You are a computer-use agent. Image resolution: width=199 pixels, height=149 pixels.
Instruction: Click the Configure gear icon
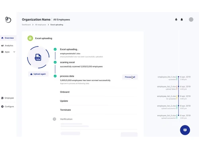tap(2, 106)
